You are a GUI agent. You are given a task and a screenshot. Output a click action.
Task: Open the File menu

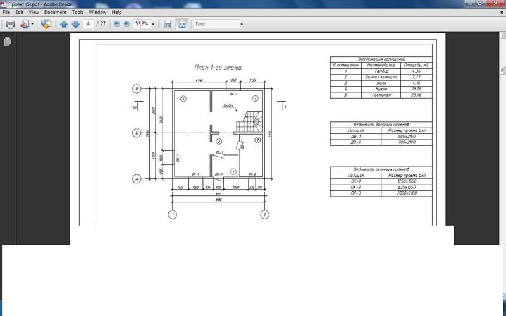point(6,12)
